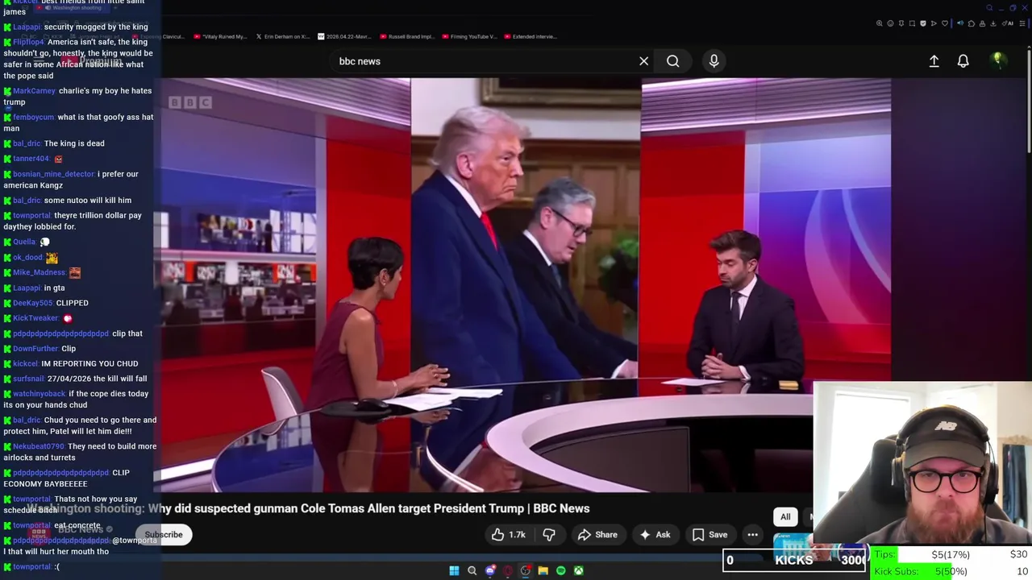
Task: Open the browser emoji picker toolbar icon
Action: 890,23
